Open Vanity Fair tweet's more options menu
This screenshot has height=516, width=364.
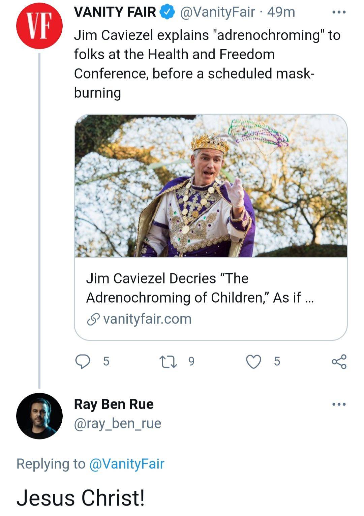click(x=339, y=12)
